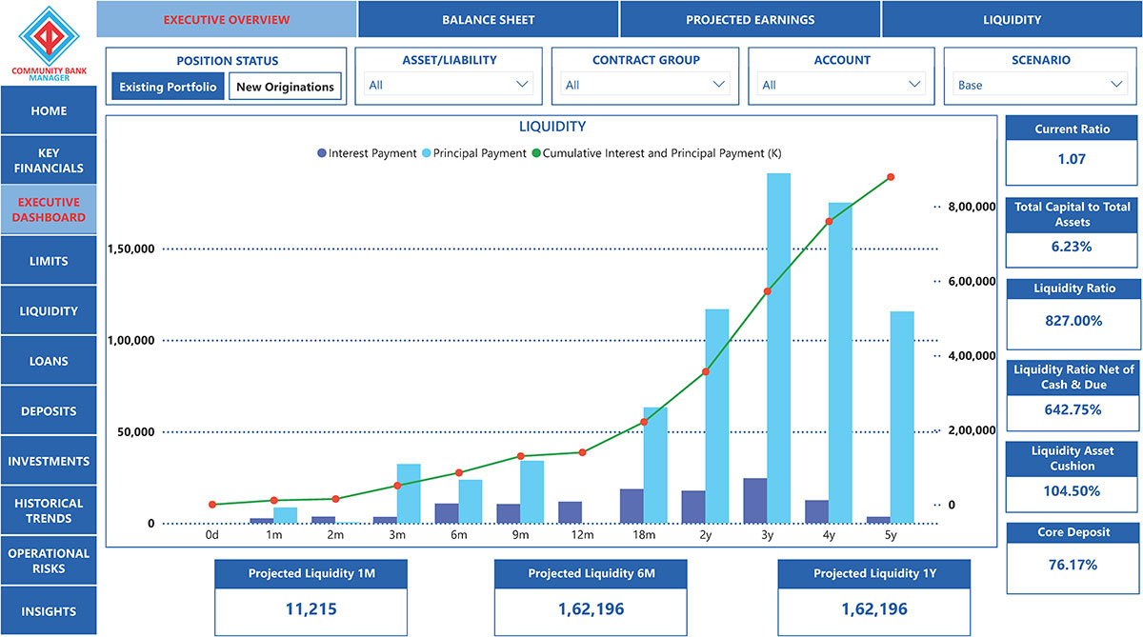1143x637 pixels.
Task: Open the Asset/Liability dropdown
Action: (x=448, y=85)
